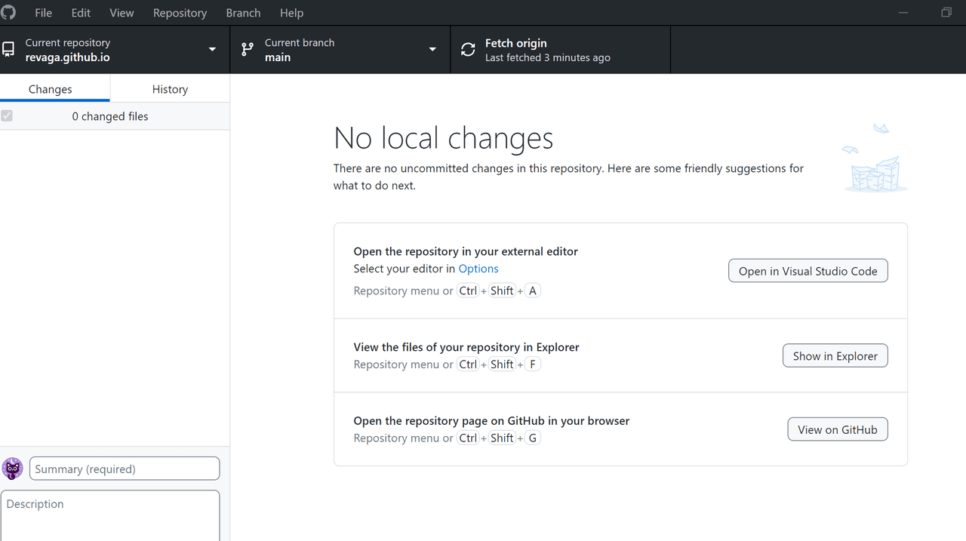Click the branch icon beside Current branch
Image resolution: width=966 pixels, height=541 pixels.
(247, 50)
